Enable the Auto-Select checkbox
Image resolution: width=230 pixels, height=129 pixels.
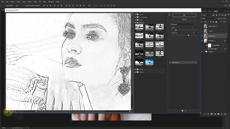pos(5,6)
